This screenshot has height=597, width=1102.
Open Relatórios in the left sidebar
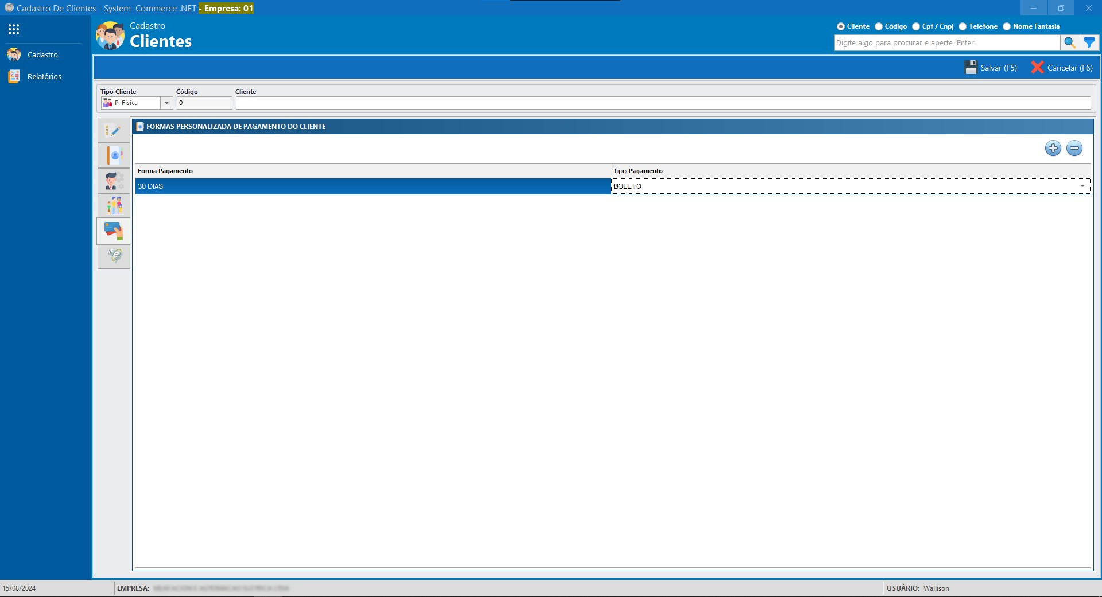(44, 77)
